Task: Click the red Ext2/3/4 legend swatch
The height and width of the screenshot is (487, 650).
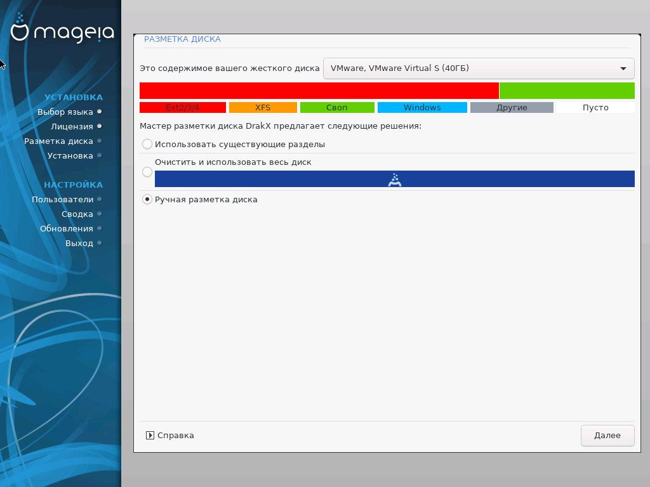Action: click(x=182, y=108)
